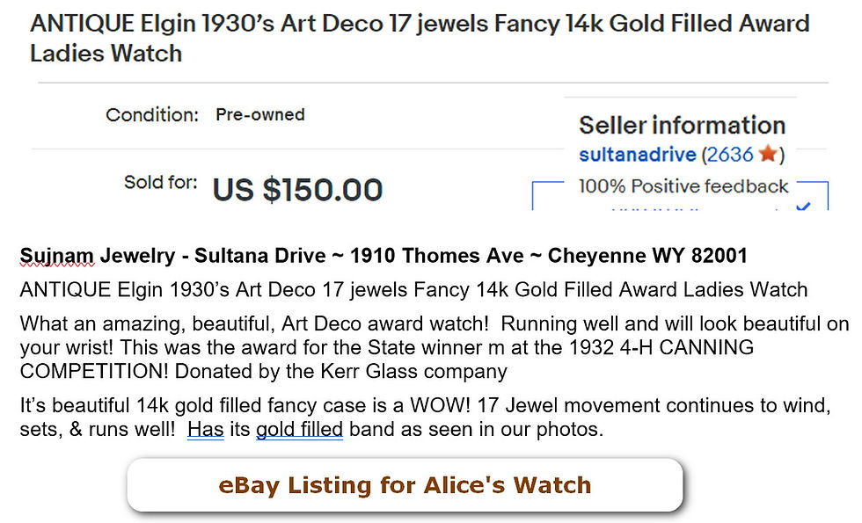This screenshot has height=523, width=862.
Task: Click the underlined word Has
Action: click(206, 429)
